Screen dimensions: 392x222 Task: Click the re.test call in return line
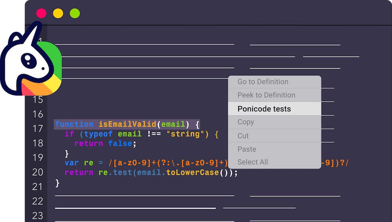coord(115,173)
